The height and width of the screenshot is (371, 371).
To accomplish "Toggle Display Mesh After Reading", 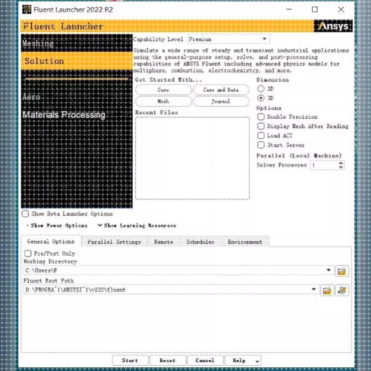I will pyautogui.click(x=261, y=126).
